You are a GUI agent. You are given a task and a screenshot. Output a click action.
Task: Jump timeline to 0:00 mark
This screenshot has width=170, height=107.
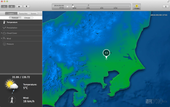[x=88, y=8]
